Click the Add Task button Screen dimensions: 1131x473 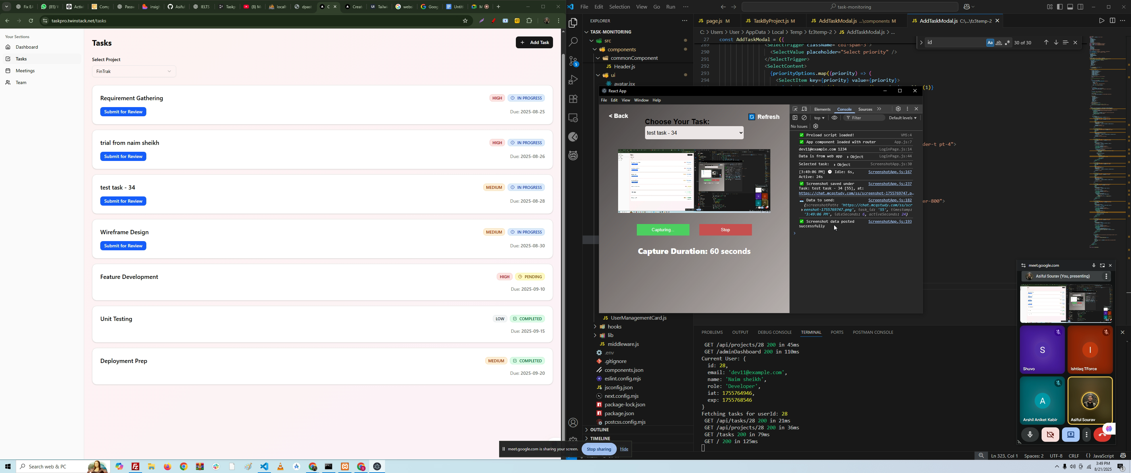click(x=534, y=43)
